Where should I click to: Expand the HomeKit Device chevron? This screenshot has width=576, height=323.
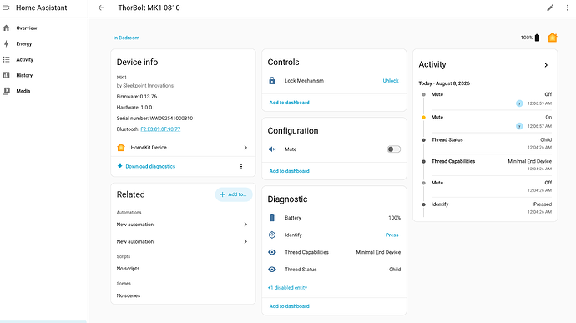245,148
